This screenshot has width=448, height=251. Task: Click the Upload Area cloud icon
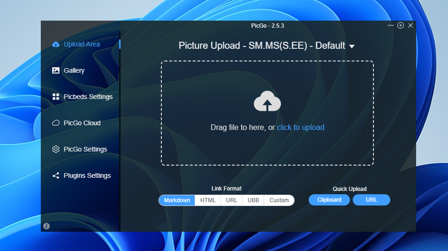[56, 44]
